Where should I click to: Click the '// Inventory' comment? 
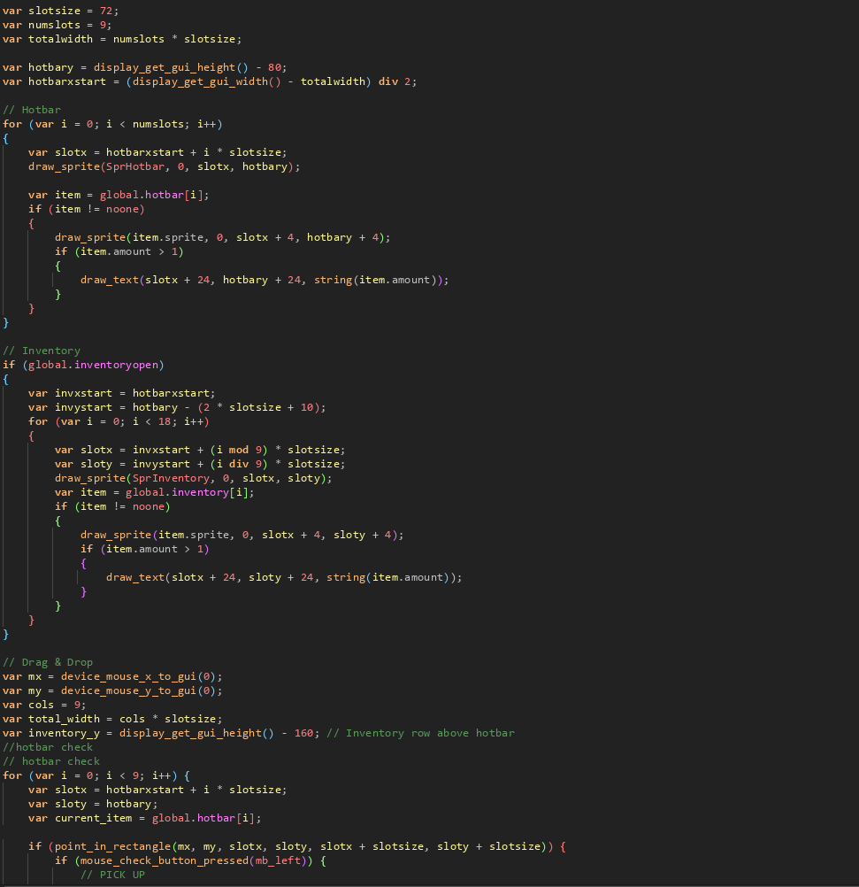click(x=42, y=351)
